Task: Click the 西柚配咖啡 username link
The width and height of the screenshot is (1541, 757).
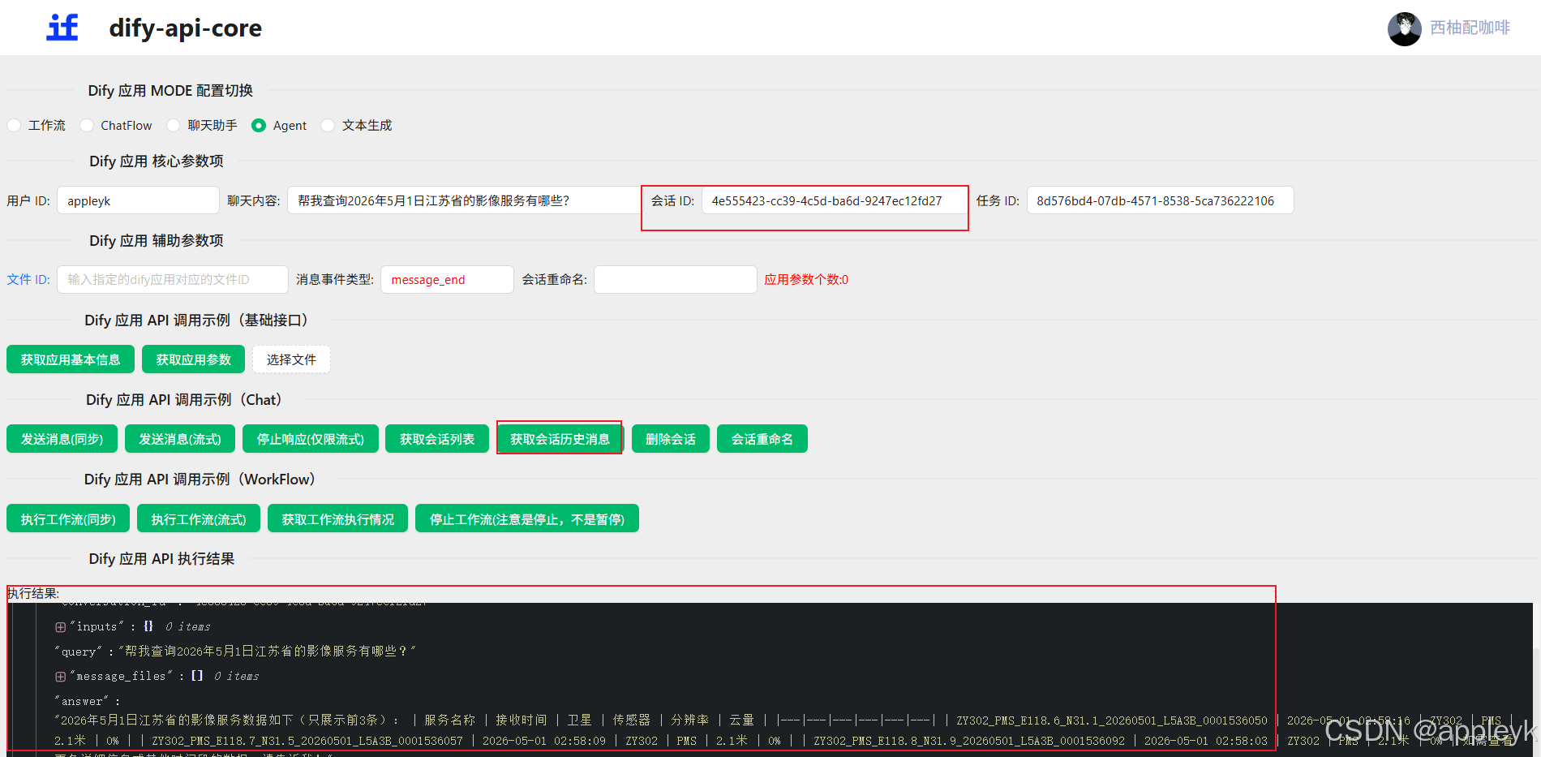Action: click(1470, 28)
